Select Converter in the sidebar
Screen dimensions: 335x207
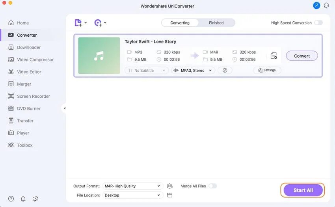pyautogui.click(x=27, y=35)
